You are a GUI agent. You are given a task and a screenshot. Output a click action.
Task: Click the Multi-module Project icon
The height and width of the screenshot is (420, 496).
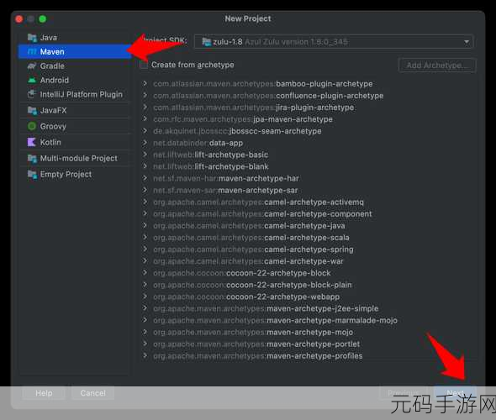[32, 158]
